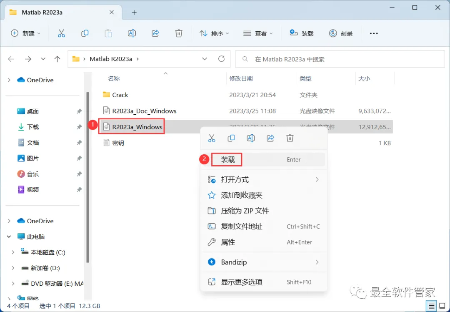Click the Cut icon in the top toolbar
The height and width of the screenshot is (312, 450).
(61, 34)
